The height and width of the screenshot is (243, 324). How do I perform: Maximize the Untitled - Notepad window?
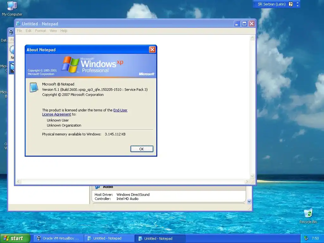(244, 24)
